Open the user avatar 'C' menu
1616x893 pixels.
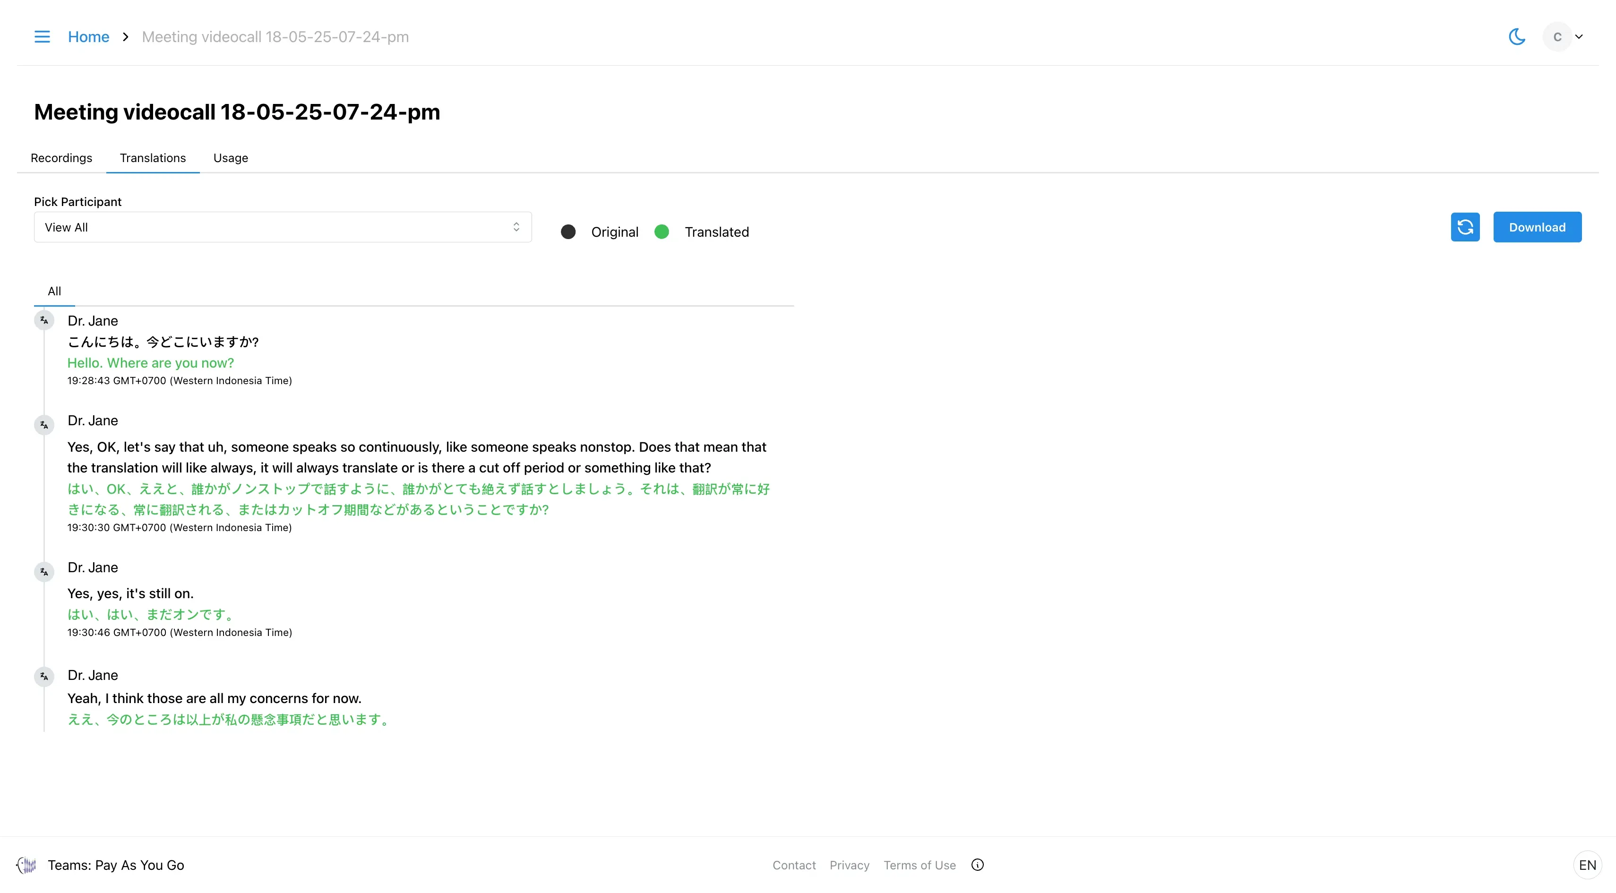pyautogui.click(x=1557, y=37)
